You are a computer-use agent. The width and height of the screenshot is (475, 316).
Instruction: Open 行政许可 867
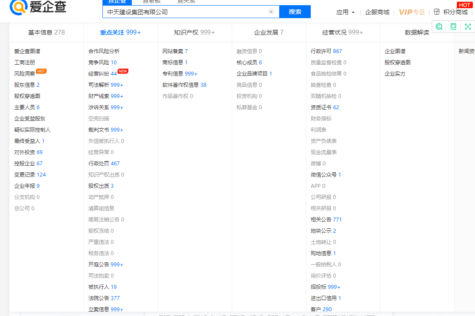(x=326, y=51)
